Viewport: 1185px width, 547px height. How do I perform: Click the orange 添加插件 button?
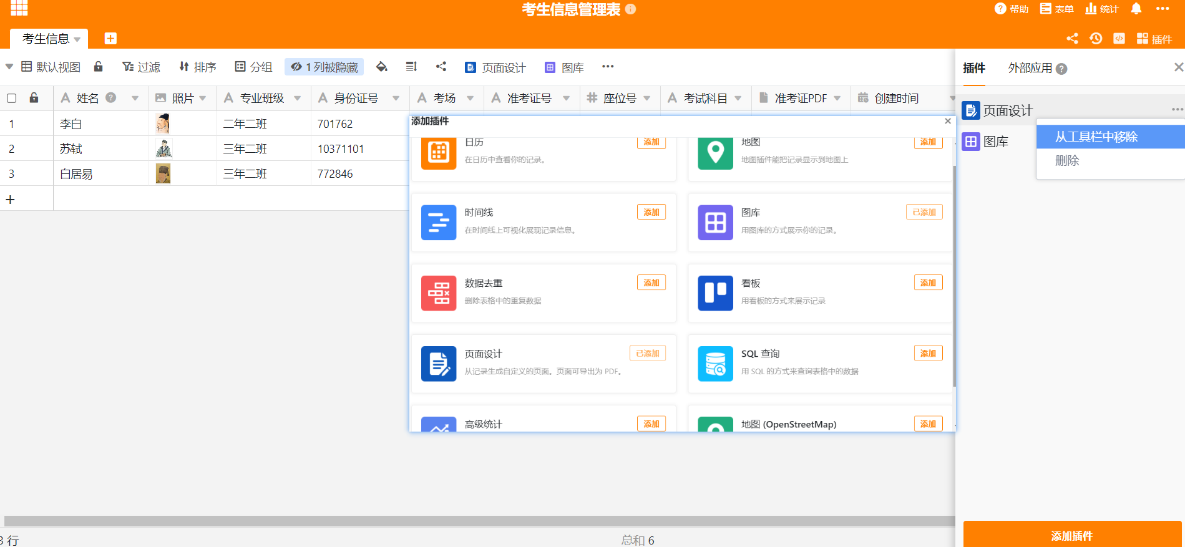coord(1072,535)
